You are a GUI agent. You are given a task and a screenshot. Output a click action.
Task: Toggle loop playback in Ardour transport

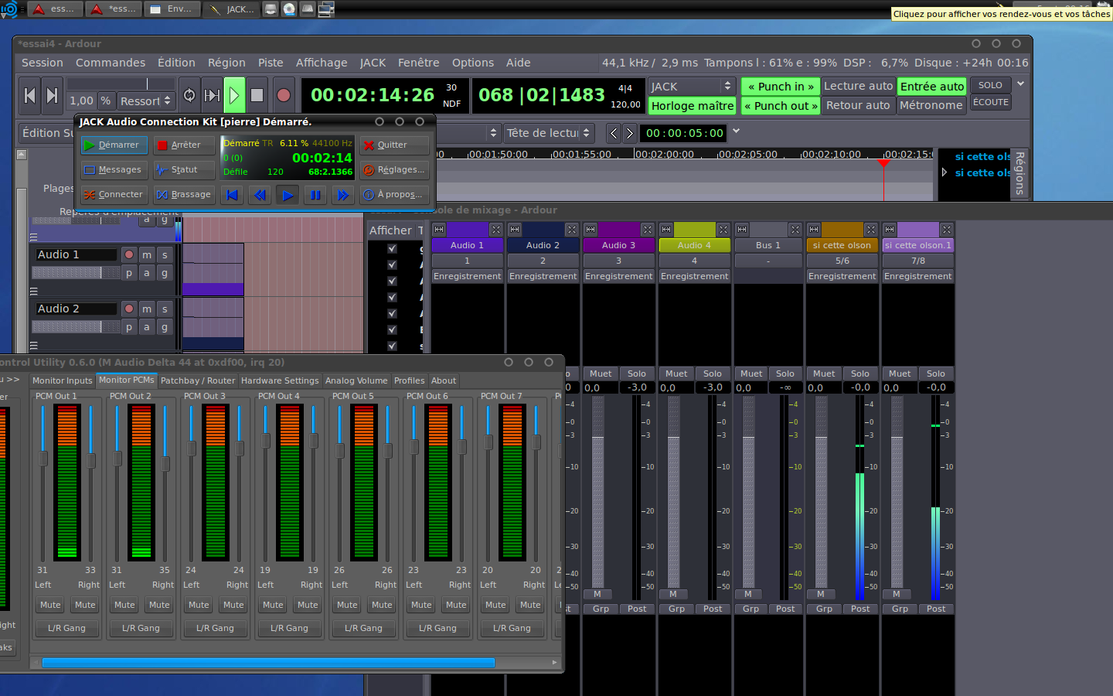pos(189,95)
